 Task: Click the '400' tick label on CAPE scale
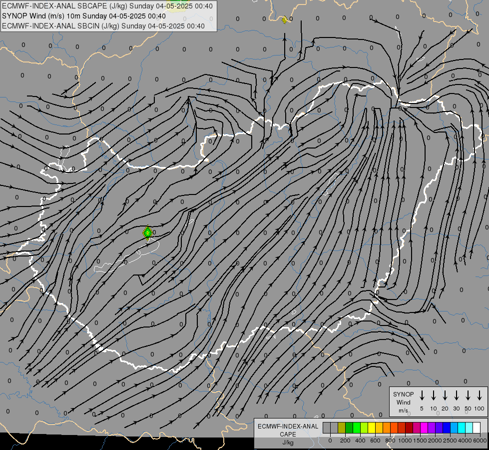click(360, 440)
